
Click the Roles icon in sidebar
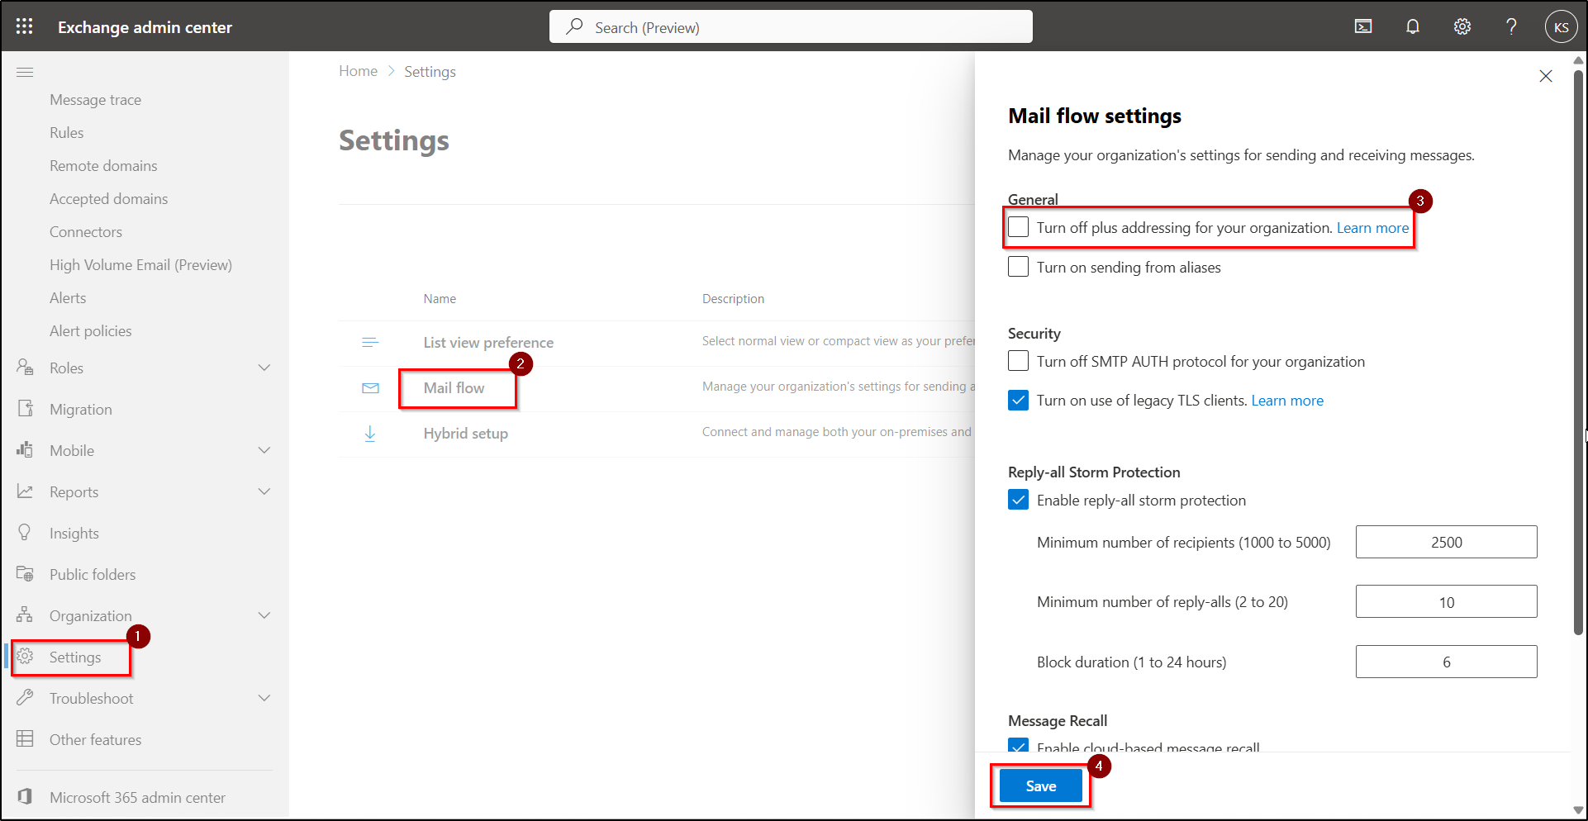click(x=25, y=368)
